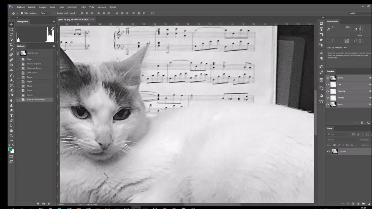This screenshot has height=209, width=372.
Task: Close the gato bn.jpg document tab
Action: click(x=93, y=19)
